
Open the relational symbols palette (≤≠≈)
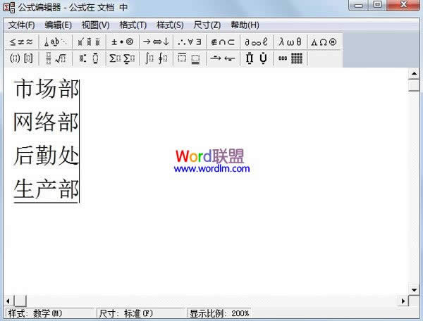click(21, 42)
